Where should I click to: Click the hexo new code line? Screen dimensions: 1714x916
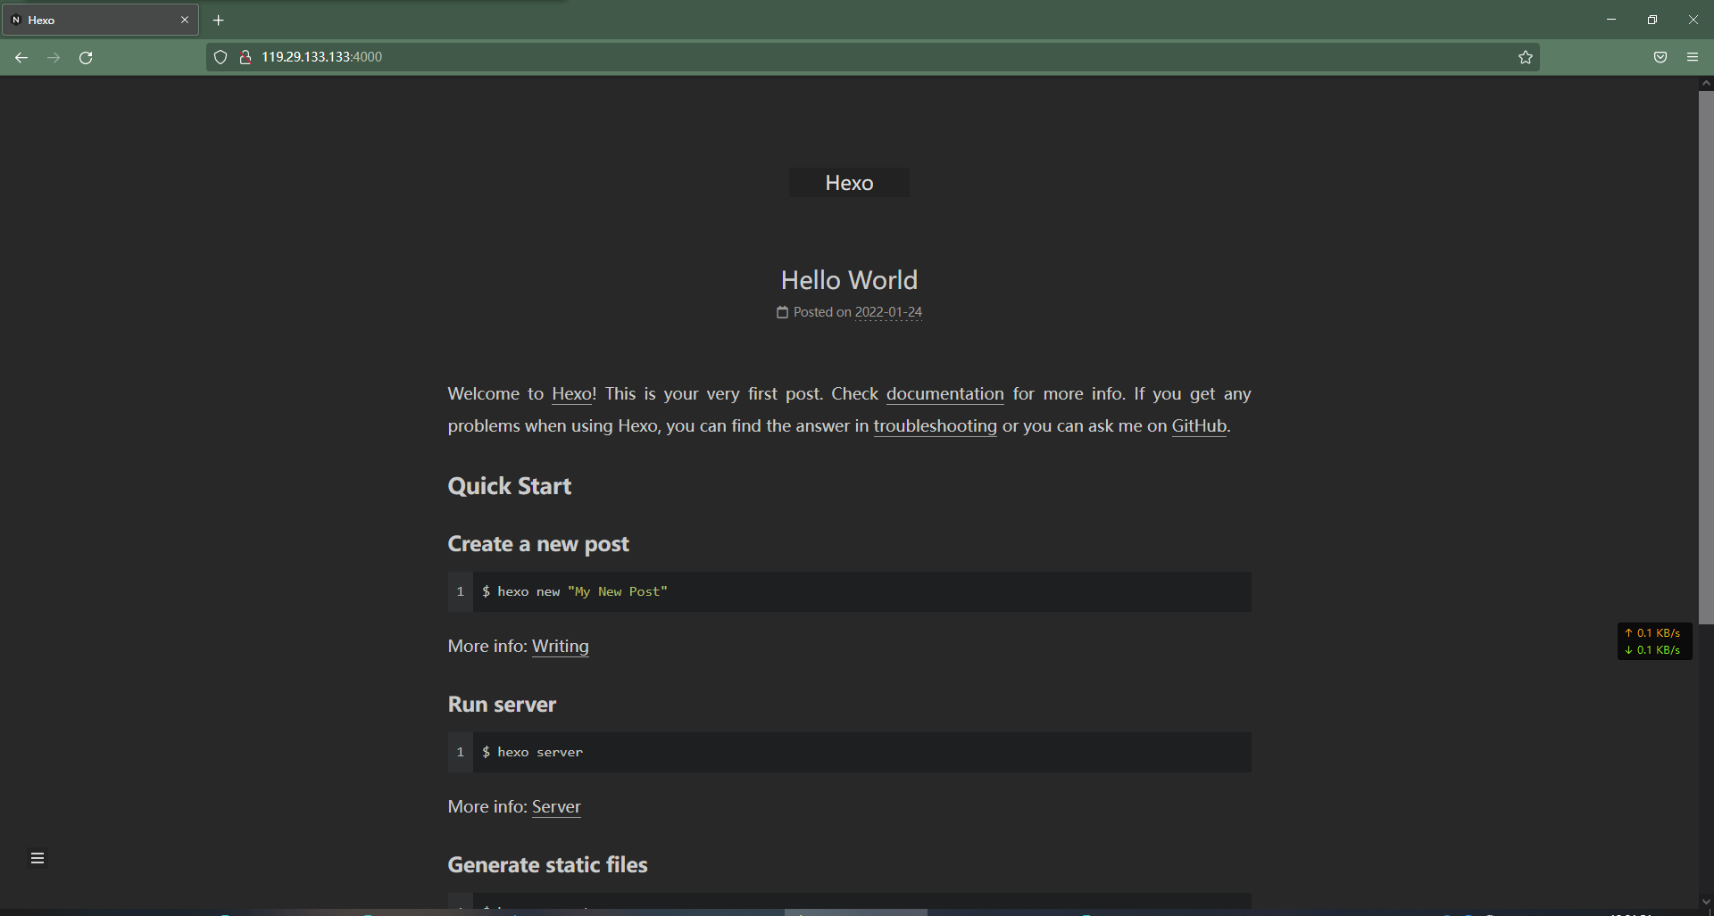coord(575,591)
